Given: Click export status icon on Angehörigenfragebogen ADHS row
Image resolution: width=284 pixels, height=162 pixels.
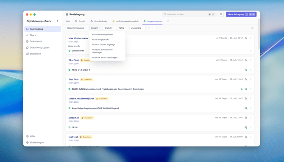Looking at the screenshot, I should (x=246, y=108).
